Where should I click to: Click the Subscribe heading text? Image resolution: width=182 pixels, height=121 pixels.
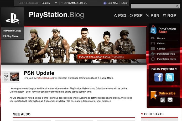pos(167,93)
